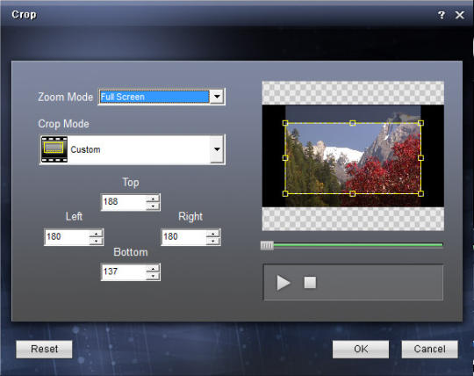The height and width of the screenshot is (376, 474).
Task: Click the bottom-right crop handle
Action: click(x=420, y=193)
